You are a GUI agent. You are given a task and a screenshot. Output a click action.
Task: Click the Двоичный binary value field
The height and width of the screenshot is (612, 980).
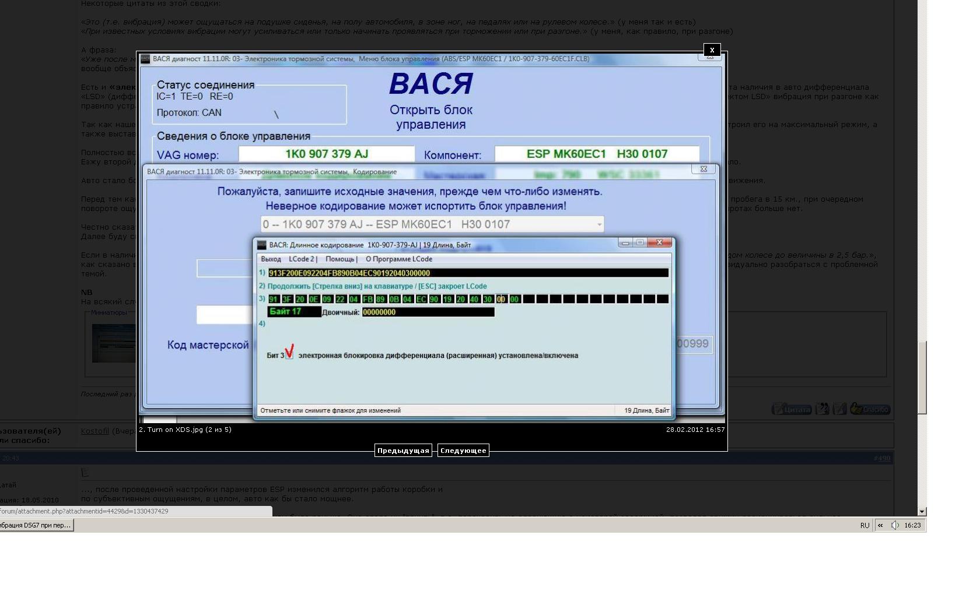[428, 312]
